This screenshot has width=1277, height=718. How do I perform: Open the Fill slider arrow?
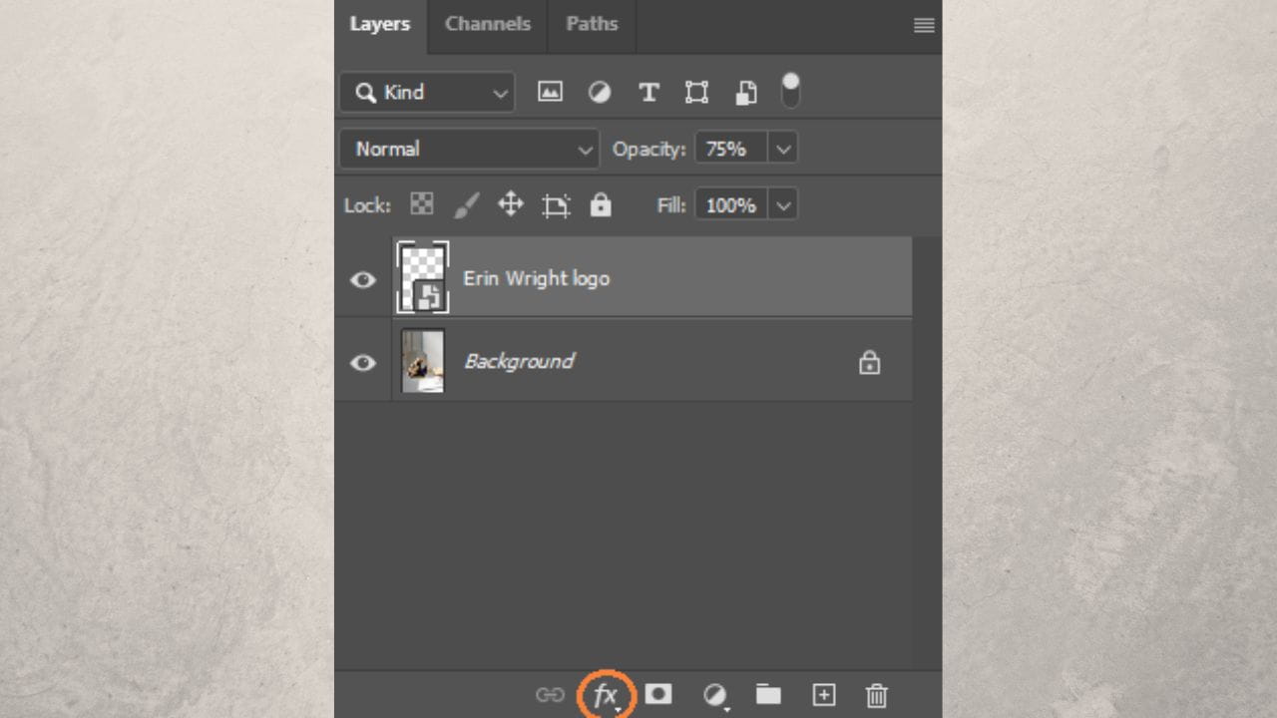point(783,205)
